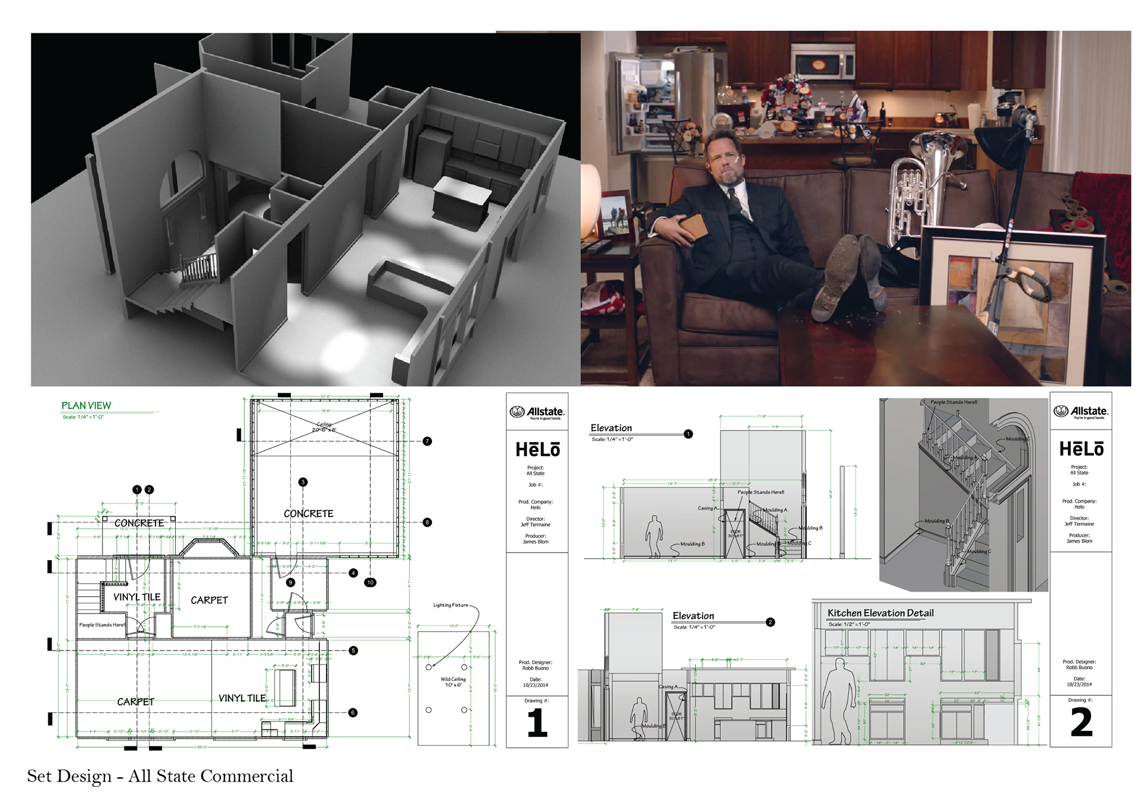Select marker 10 below the concrete room
This screenshot has height=809, width=1144.
tap(370, 582)
